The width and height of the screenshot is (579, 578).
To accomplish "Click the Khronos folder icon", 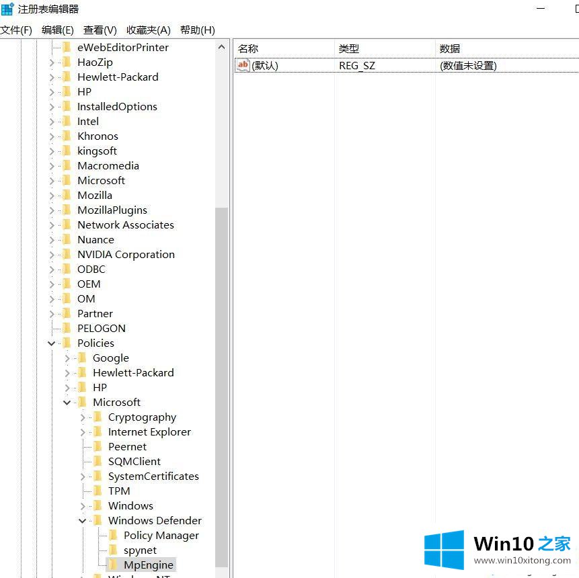I will pyautogui.click(x=67, y=136).
